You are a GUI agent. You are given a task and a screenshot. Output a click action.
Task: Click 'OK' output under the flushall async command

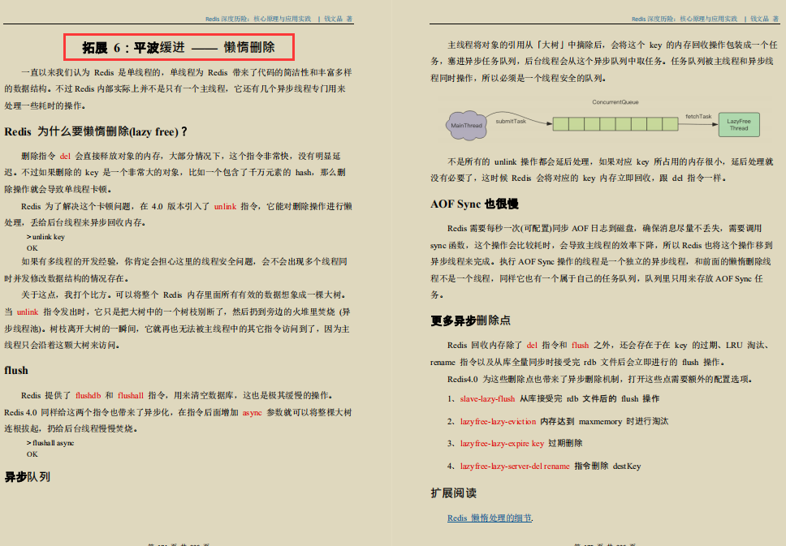32,454
